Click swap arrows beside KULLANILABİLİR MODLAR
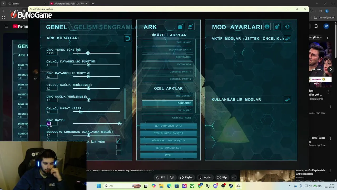This screenshot has height=190, width=337. coord(287,100)
